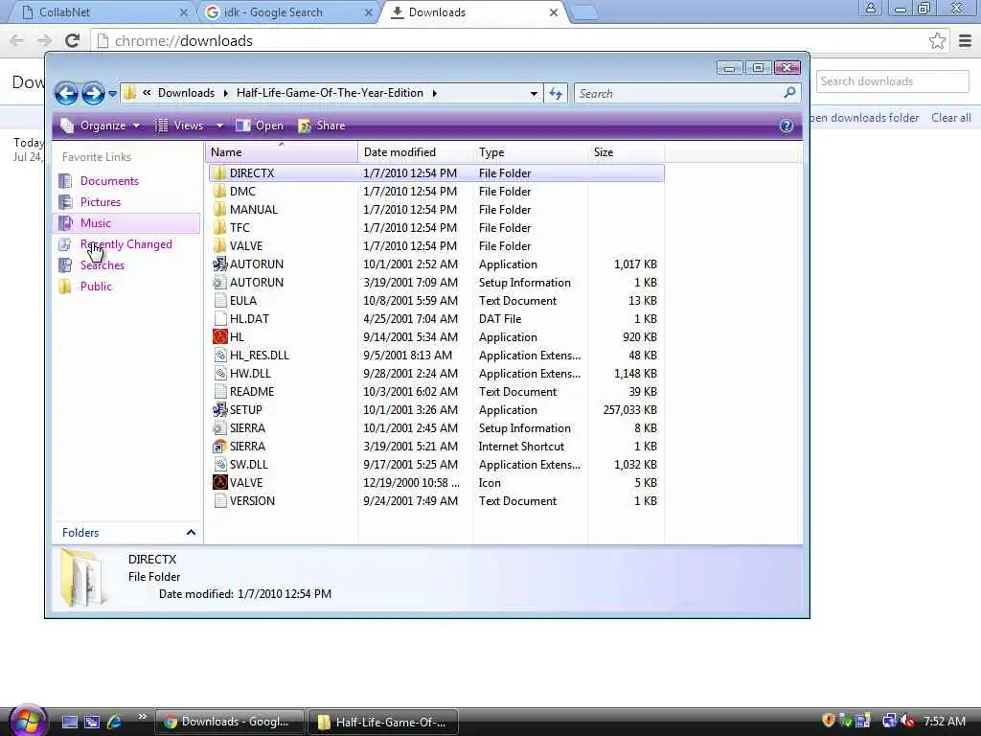Launch Internet Explorer from Quick Launch
Image resolution: width=981 pixels, height=736 pixels.
tap(115, 722)
